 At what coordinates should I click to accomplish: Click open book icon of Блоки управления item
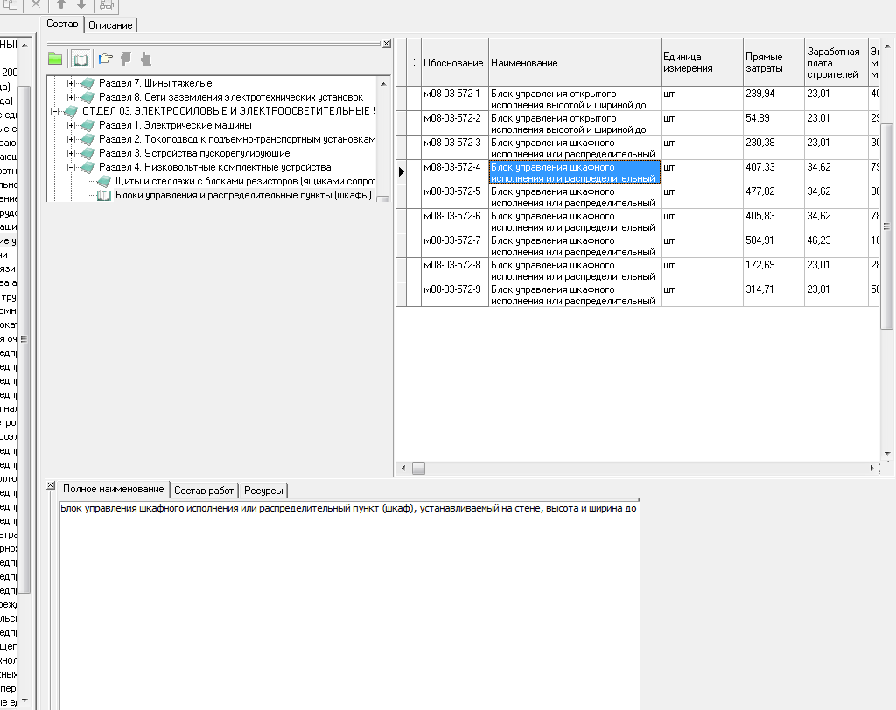point(103,196)
